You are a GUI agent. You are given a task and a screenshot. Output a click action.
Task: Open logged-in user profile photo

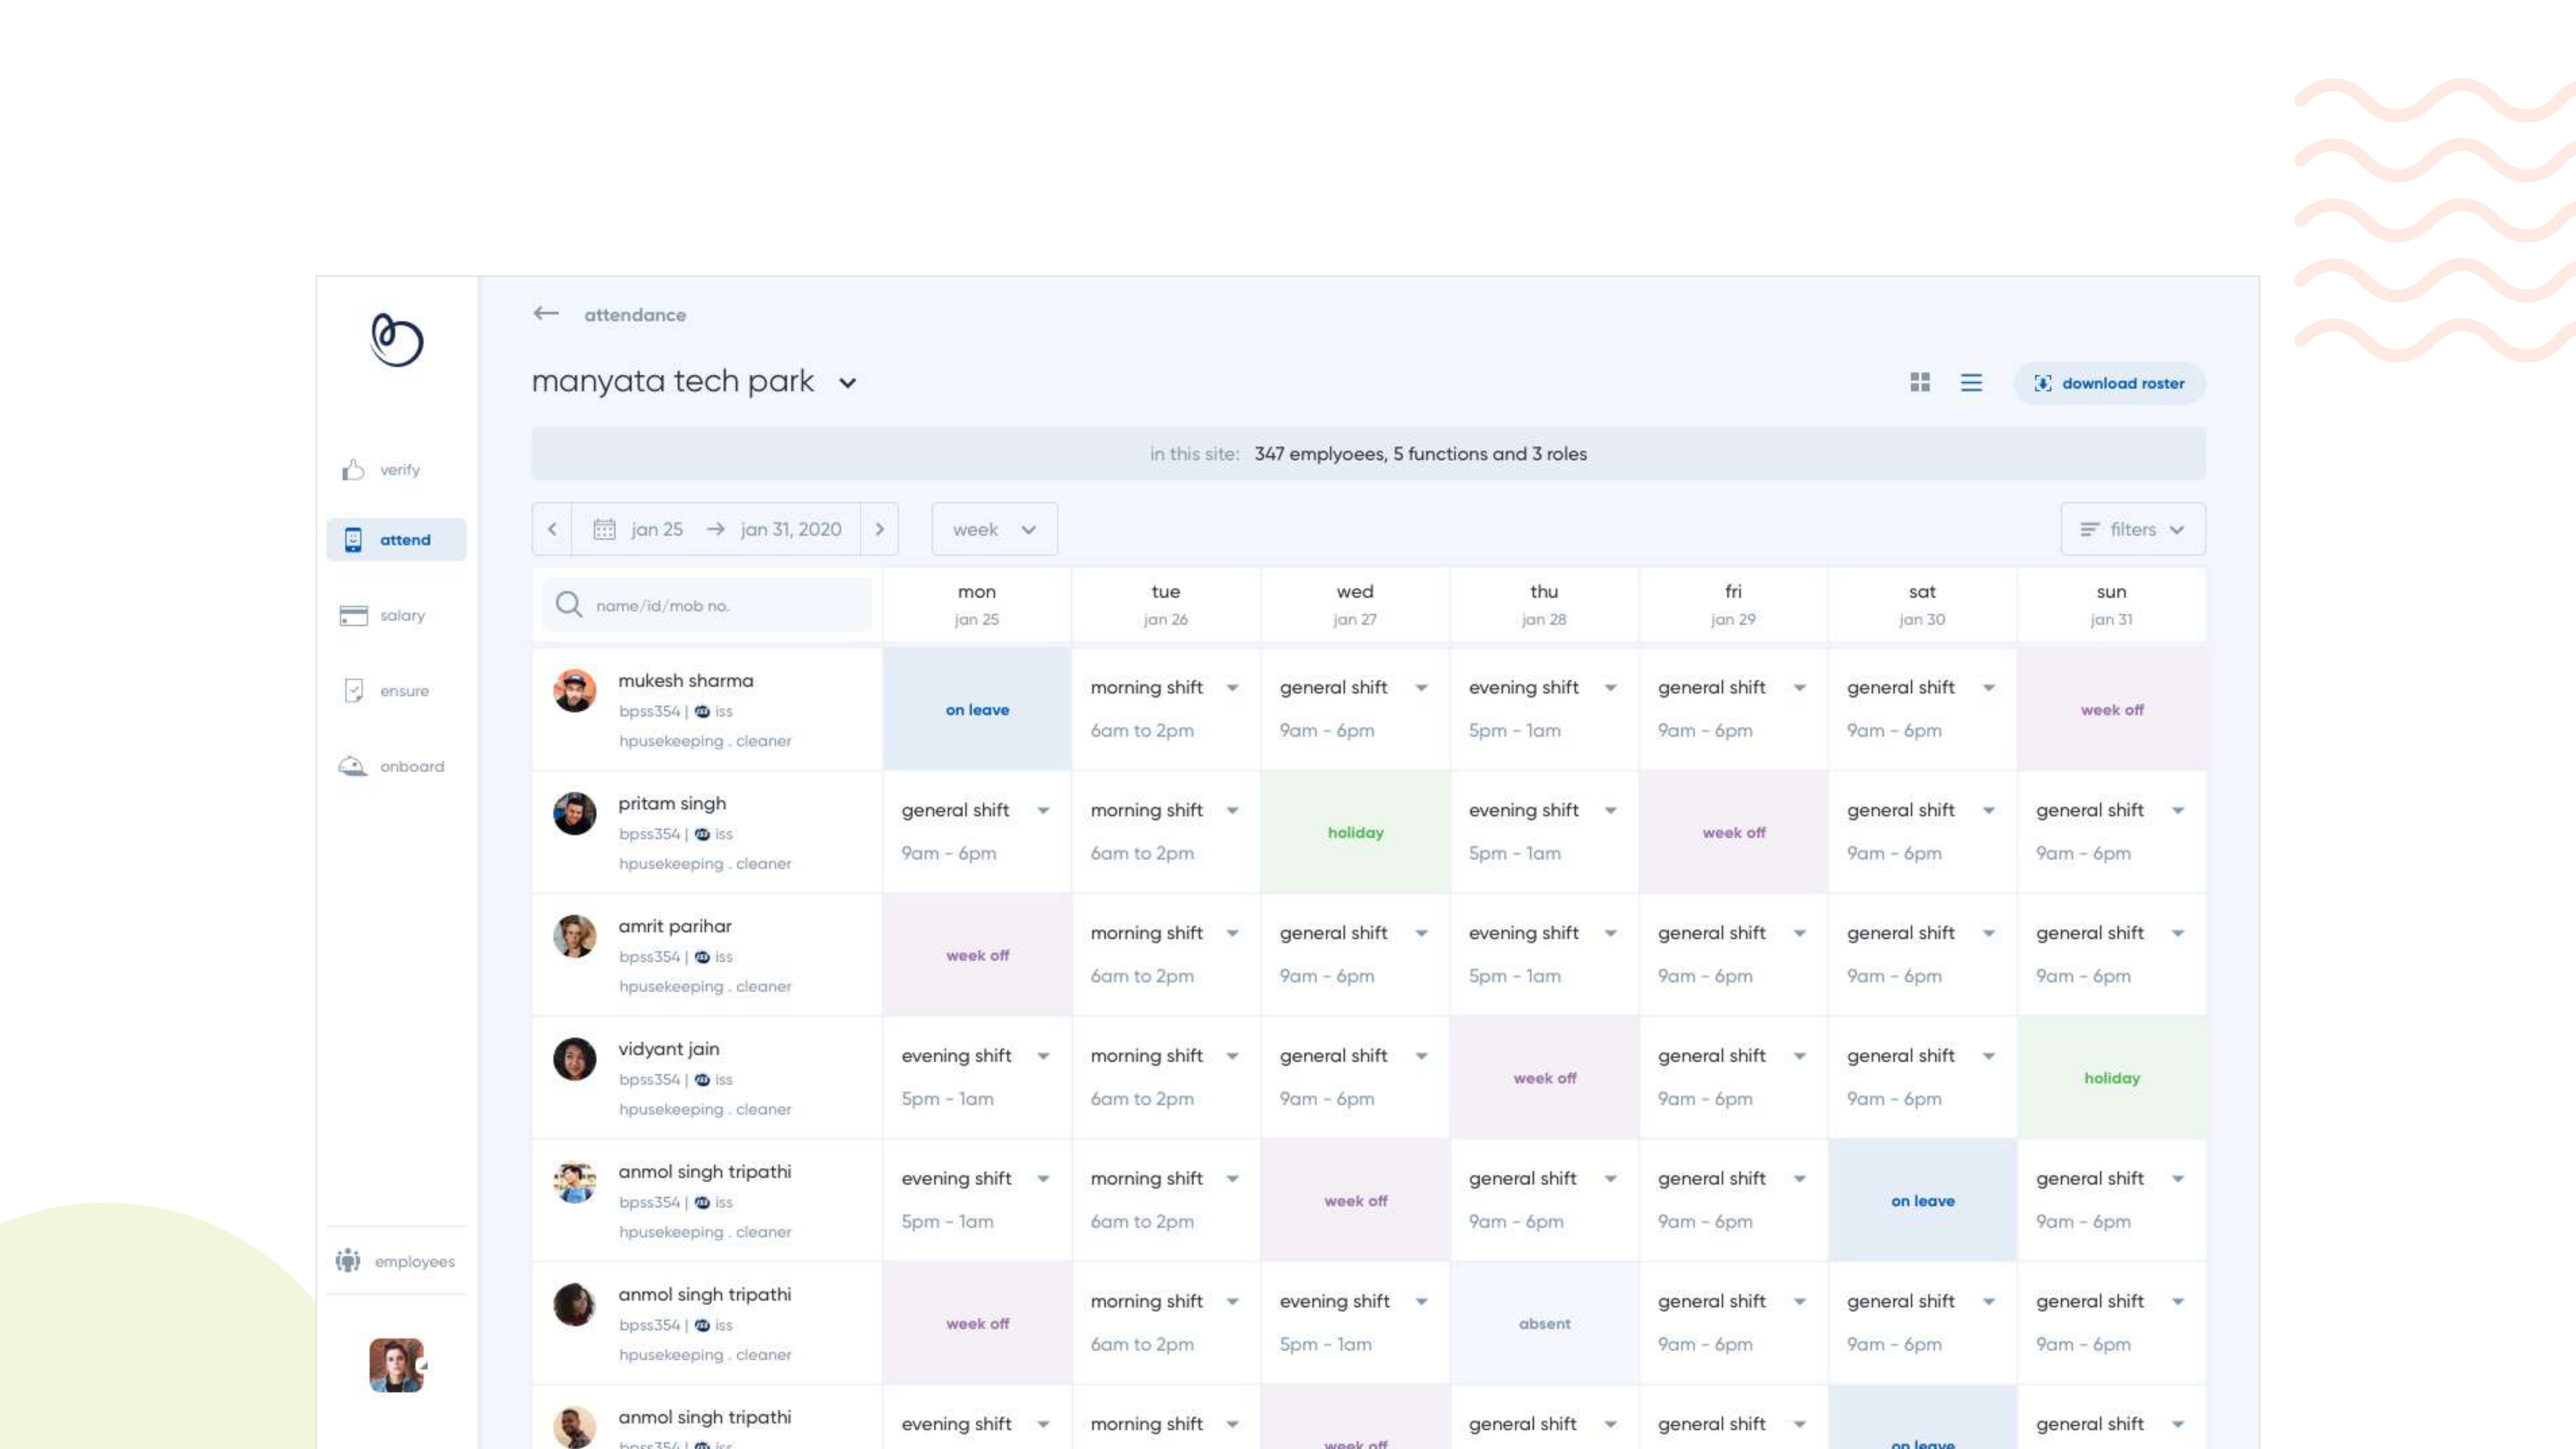click(397, 1365)
